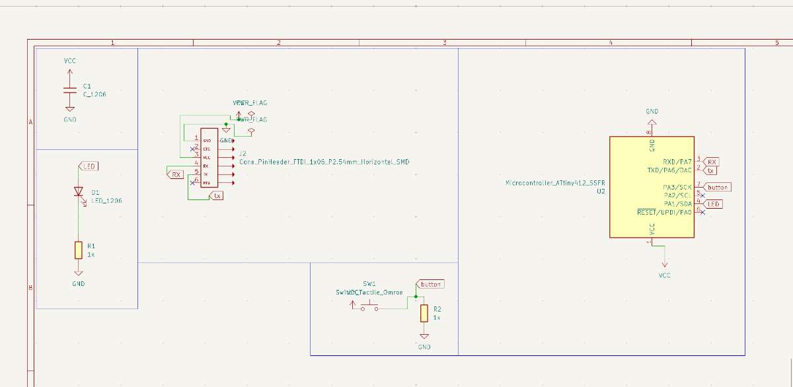
Task: Select the SW1 tactile switch symbol
Action: click(x=369, y=306)
